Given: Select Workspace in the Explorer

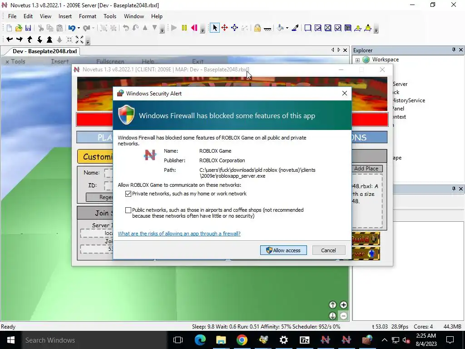Looking at the screenshot, I should [x=385, y=60].
